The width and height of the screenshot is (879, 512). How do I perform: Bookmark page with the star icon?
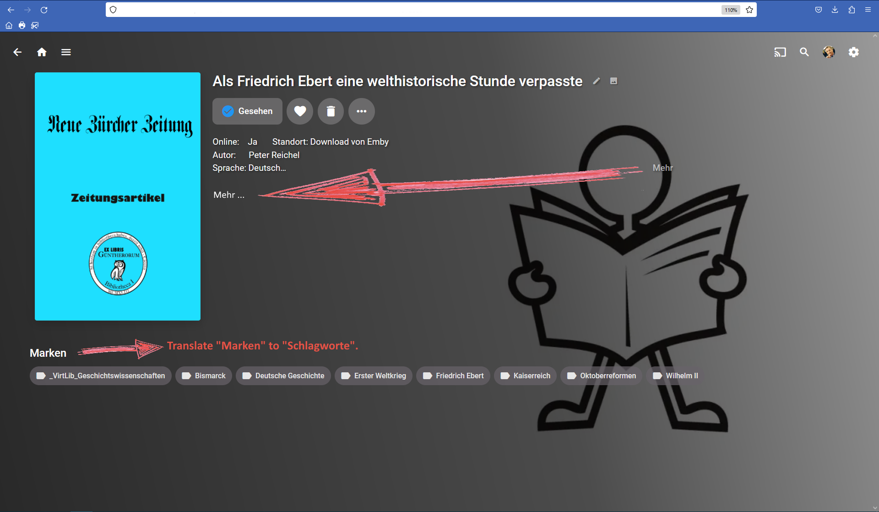pos(749,10)
